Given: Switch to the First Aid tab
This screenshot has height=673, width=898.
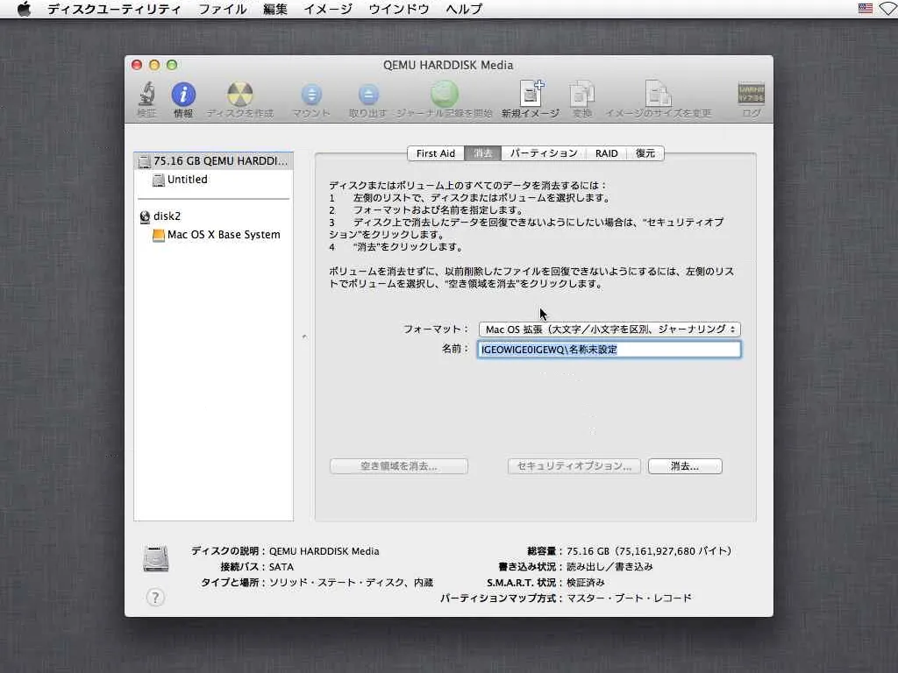Looking at the screenshot, I should tap(436, 153).
